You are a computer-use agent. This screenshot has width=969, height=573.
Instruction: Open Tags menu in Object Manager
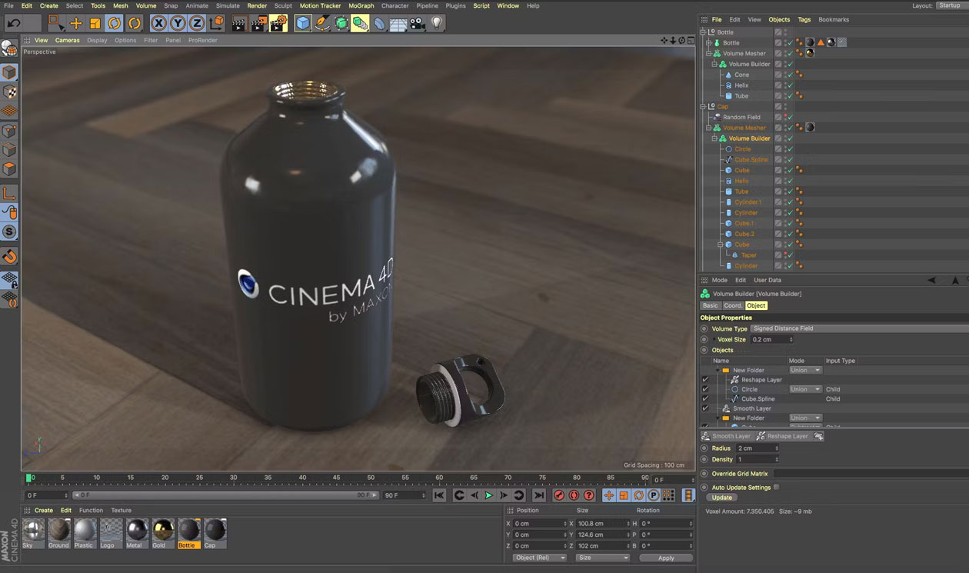click(804, 19)
